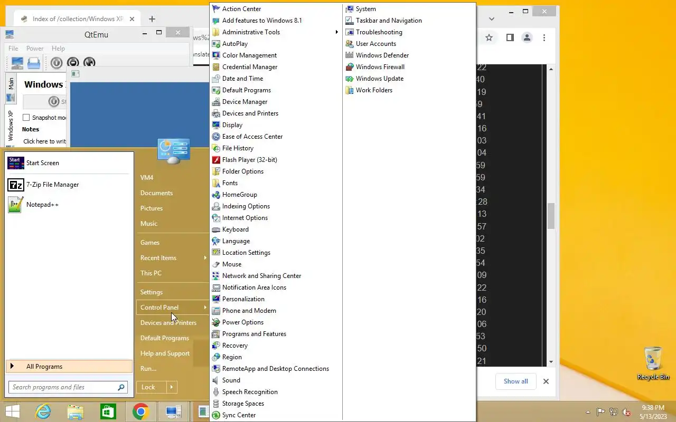The image size is (676, 422).
Task: Click the Flash Player (32-bit) icon
Action: [215, 160]
